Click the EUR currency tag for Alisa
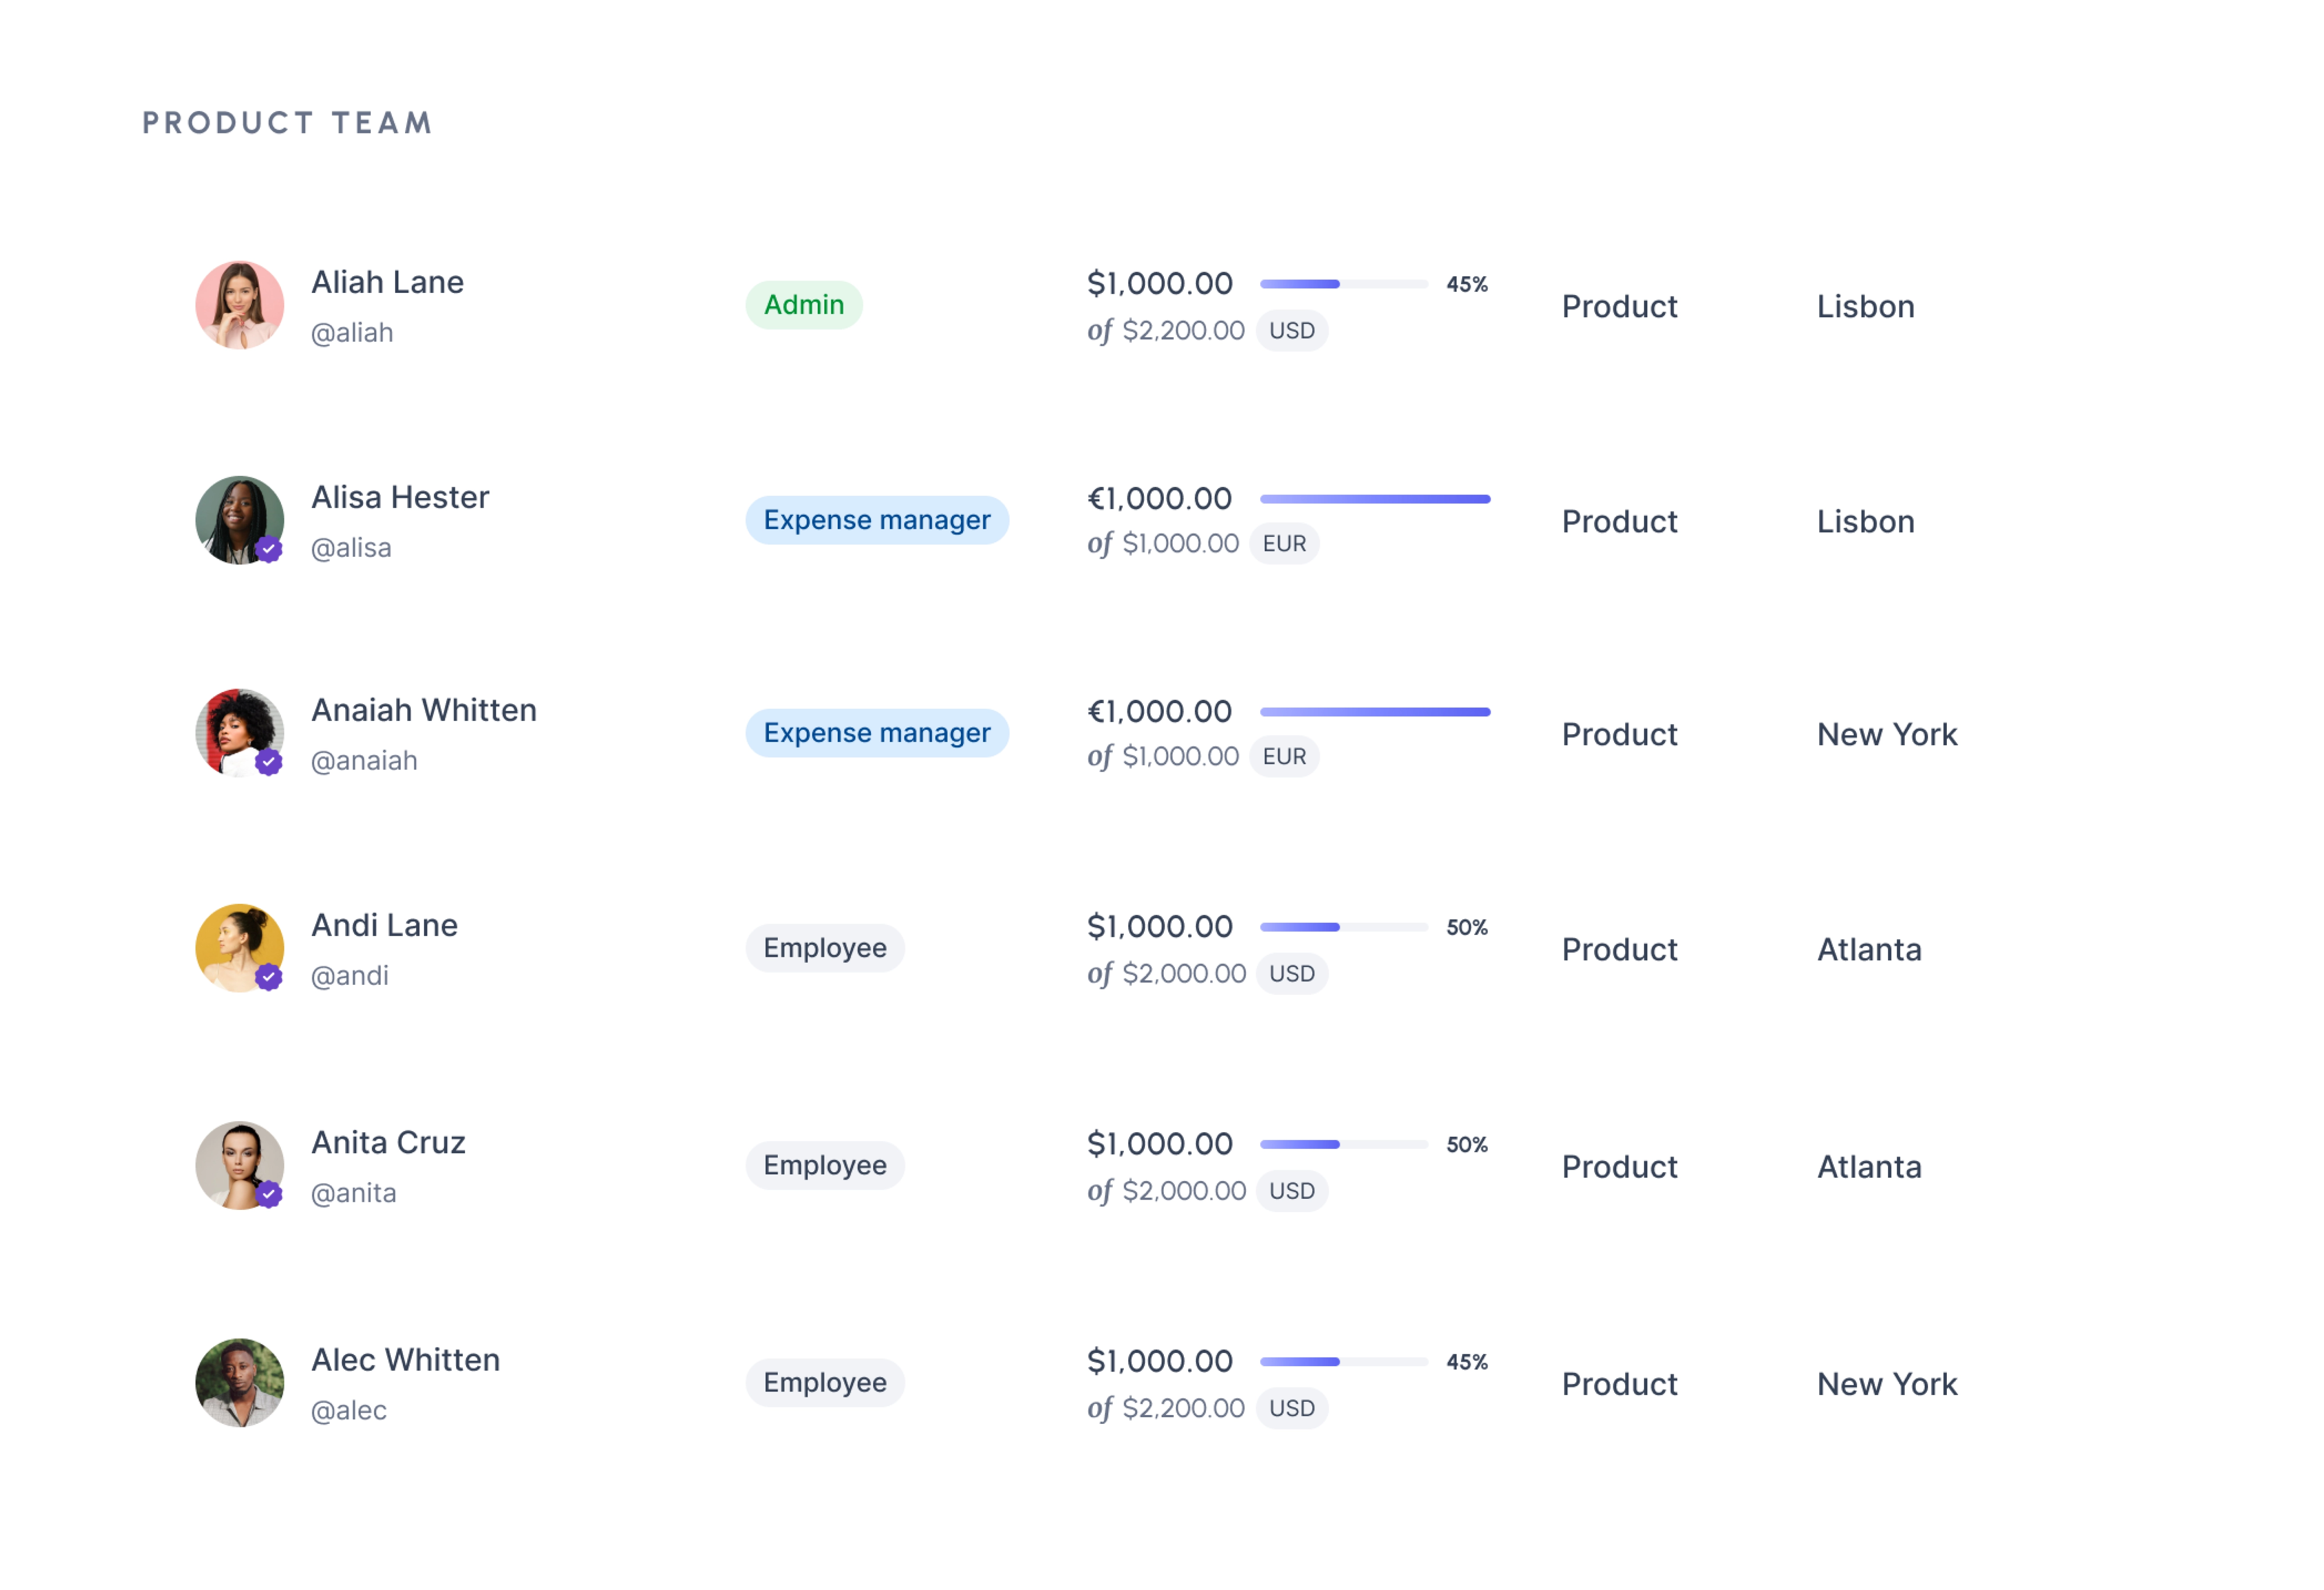 pyautogui.click(x=1284, y=544)
